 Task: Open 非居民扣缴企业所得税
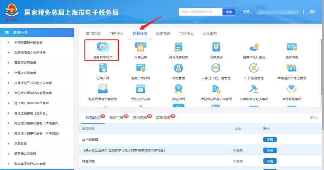(x=30, y=52)
